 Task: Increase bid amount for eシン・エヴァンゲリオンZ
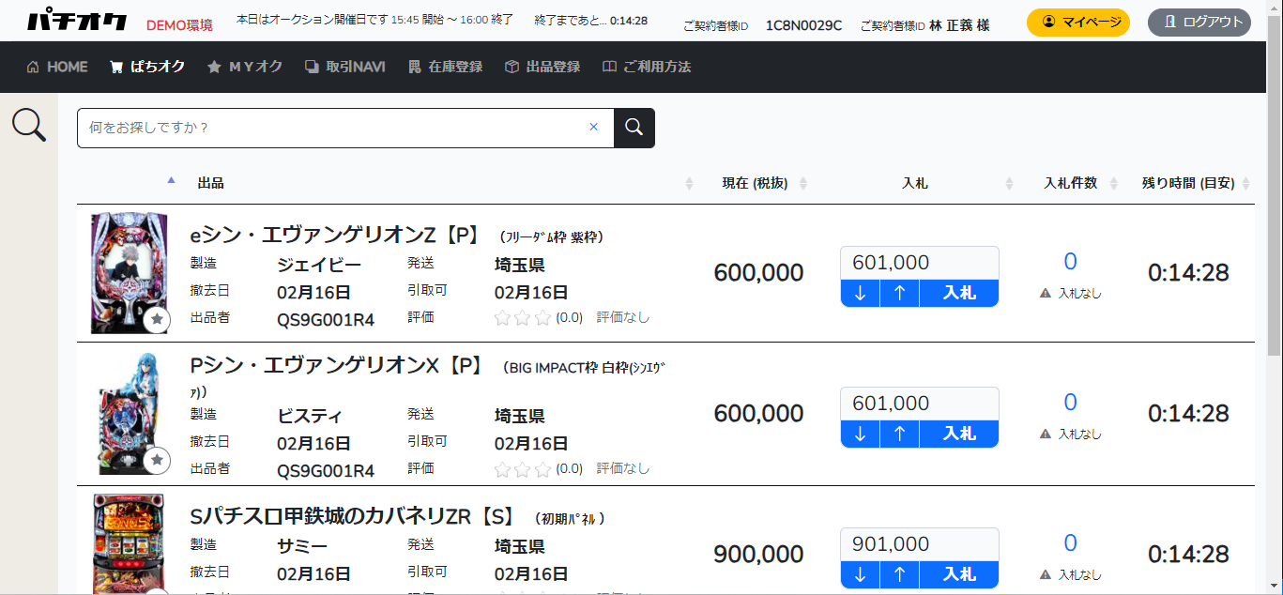point(900,293)
